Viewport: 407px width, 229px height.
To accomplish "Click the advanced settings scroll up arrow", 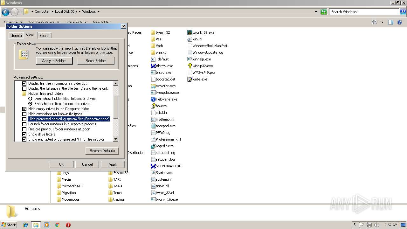I will pyautogui.click(x=116, y=83).
